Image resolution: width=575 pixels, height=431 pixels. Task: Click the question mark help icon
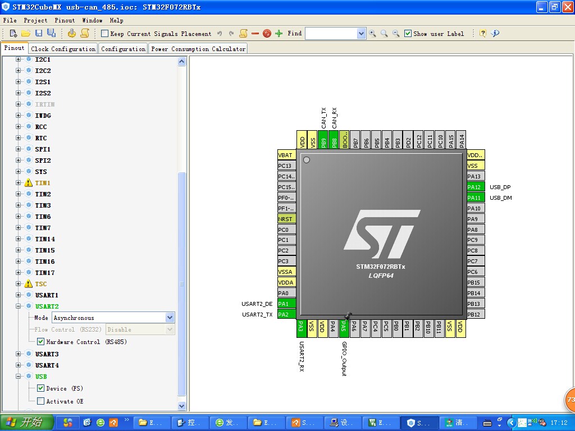click(483, 34)
